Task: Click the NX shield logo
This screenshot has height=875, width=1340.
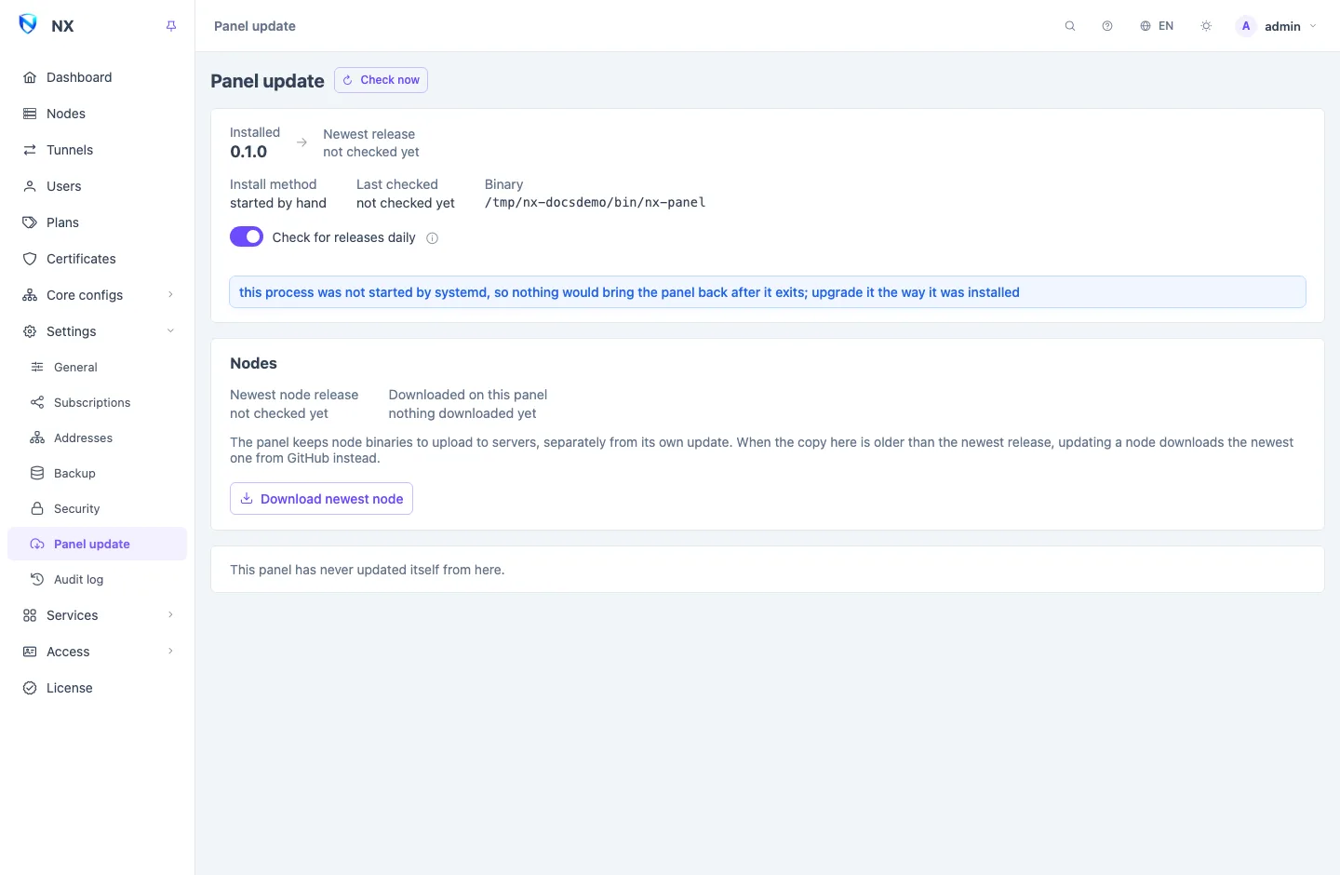Action: [28, 24]
